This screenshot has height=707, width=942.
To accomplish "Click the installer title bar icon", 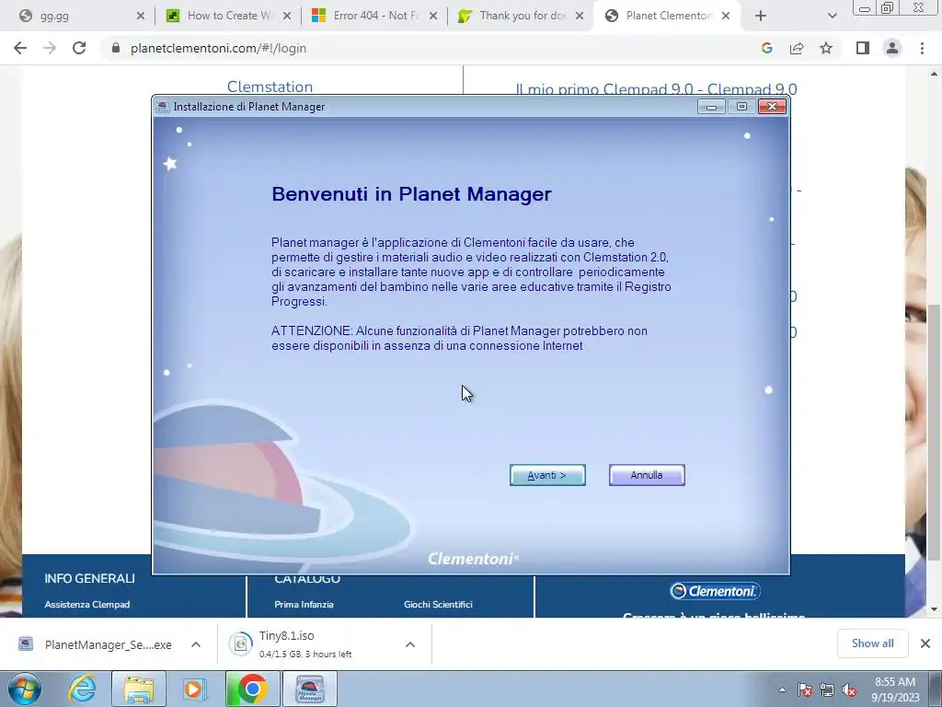I will [x=162, y=107].
